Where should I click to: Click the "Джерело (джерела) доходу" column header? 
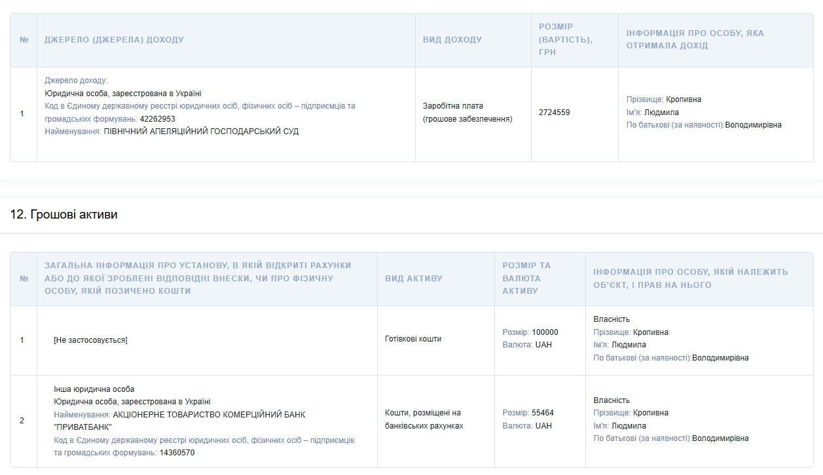(114, 40)
